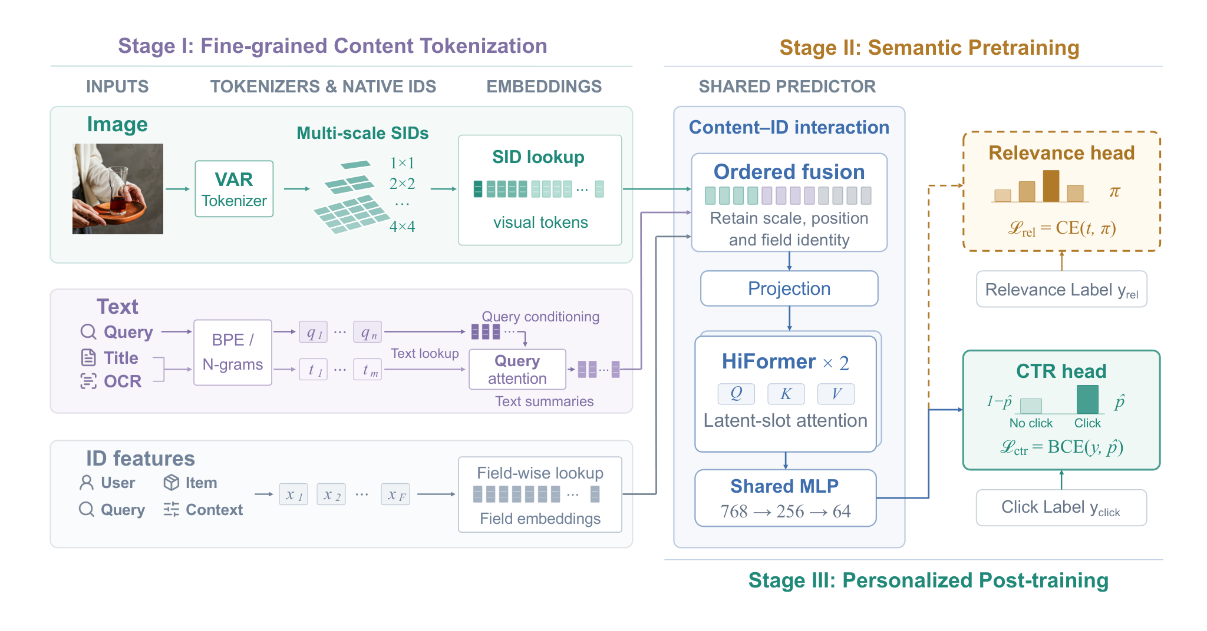Click the Context sliders icon
The width and height of the screenshot is (1207, 631).
[x=172, y=509]
